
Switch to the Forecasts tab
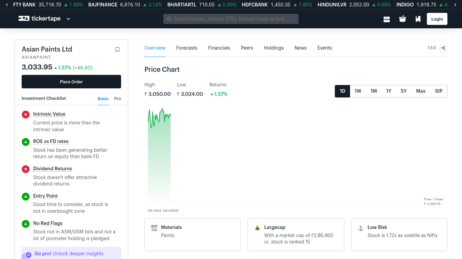pyautogui.click(x=187, y=48)
